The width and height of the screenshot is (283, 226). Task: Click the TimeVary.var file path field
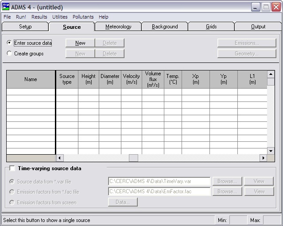point(159,181)
